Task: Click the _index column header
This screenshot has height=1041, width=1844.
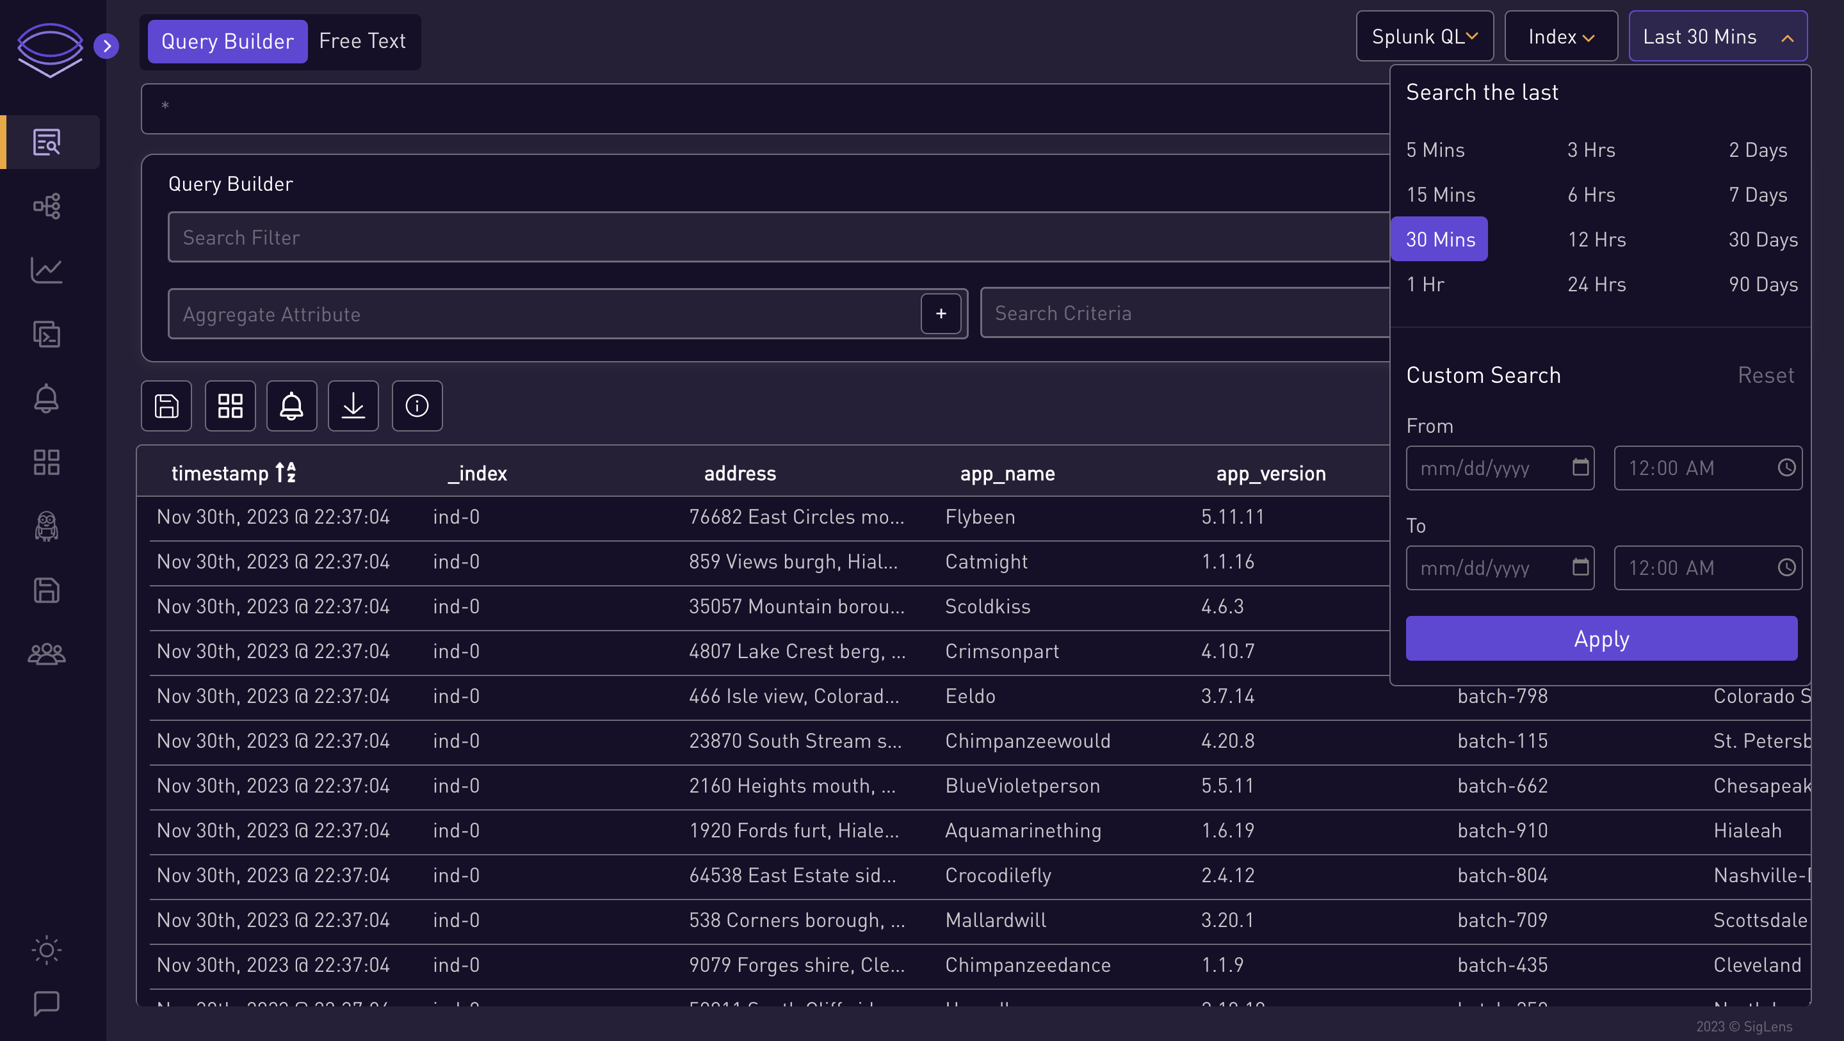Action: 477,473
